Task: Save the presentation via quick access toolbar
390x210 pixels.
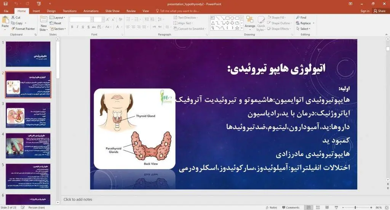Action: [5, 4]
